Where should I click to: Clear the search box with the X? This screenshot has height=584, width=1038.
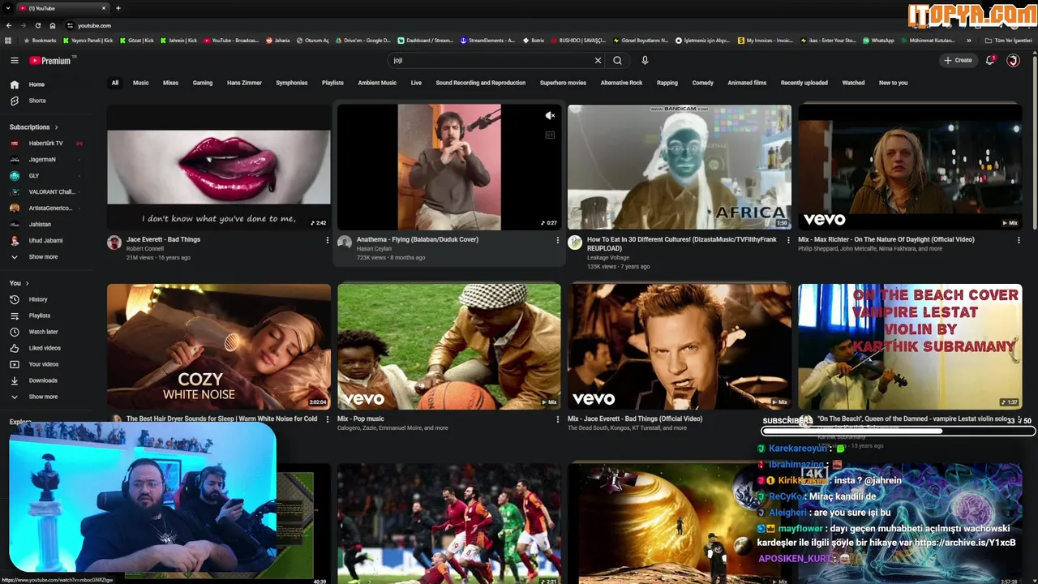598,60
